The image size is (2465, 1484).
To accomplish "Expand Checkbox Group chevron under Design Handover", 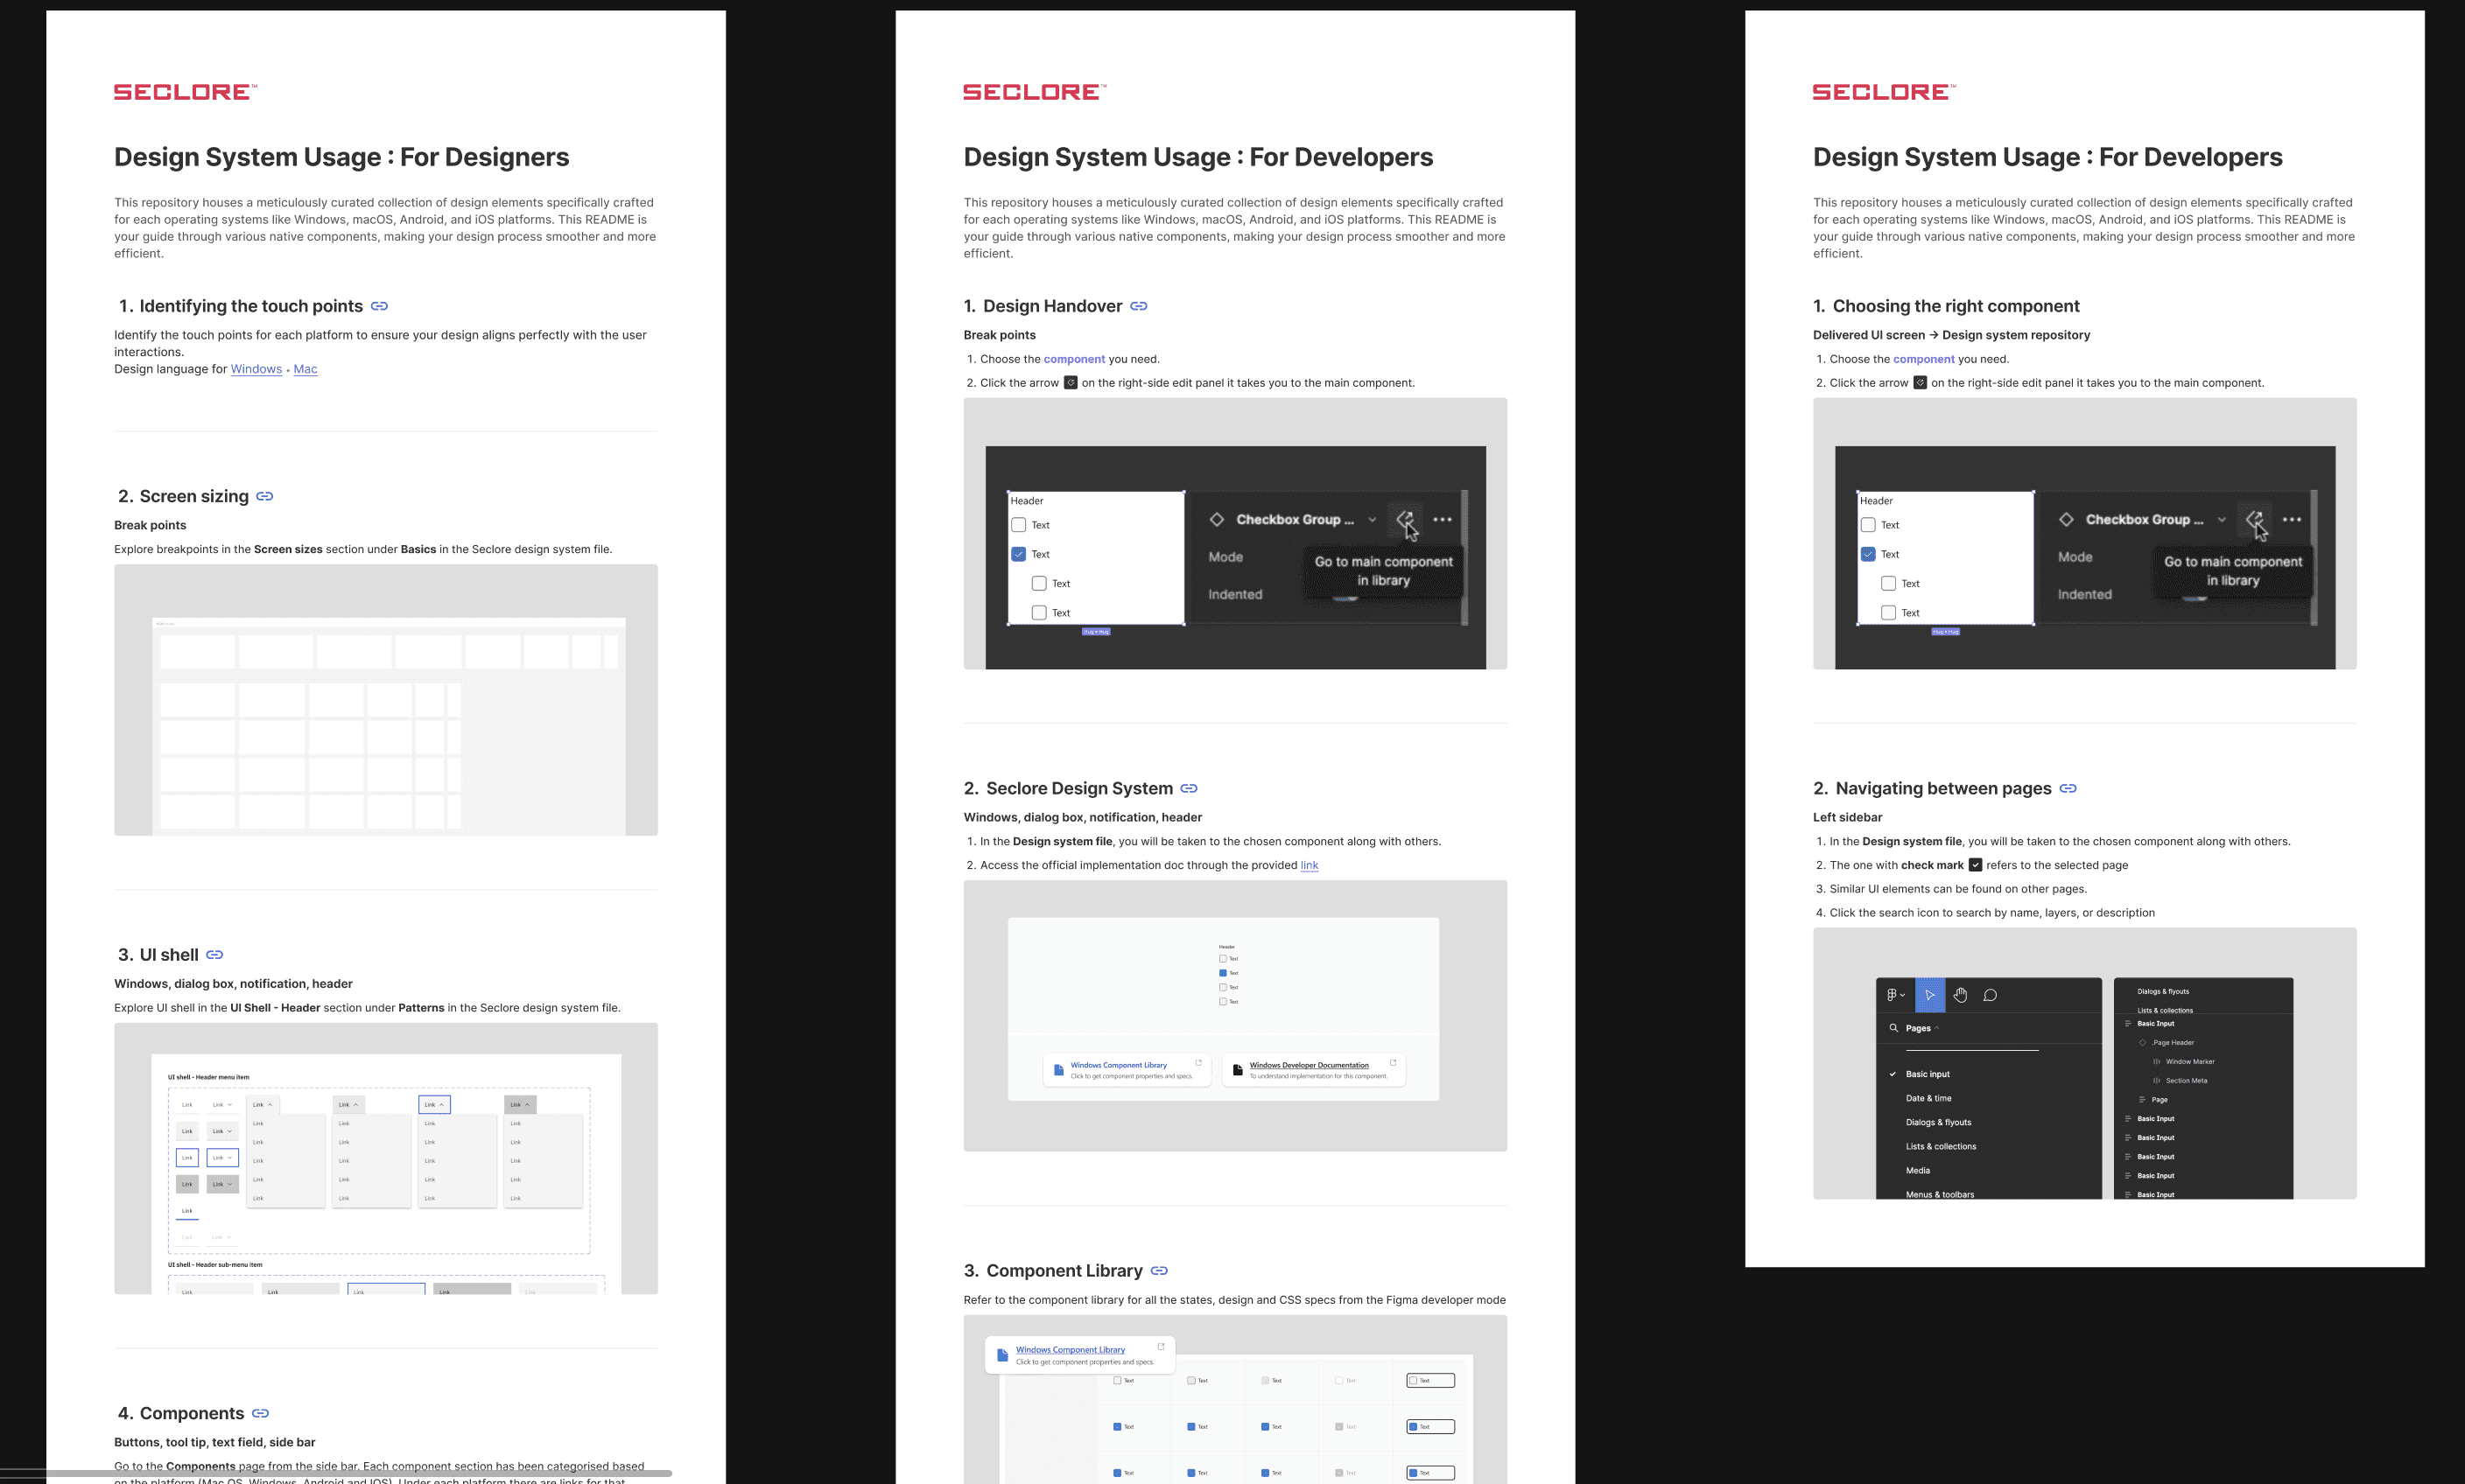I will 1373,520.
